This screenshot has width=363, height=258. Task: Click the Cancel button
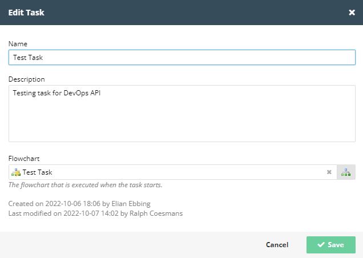pos(277,244)
